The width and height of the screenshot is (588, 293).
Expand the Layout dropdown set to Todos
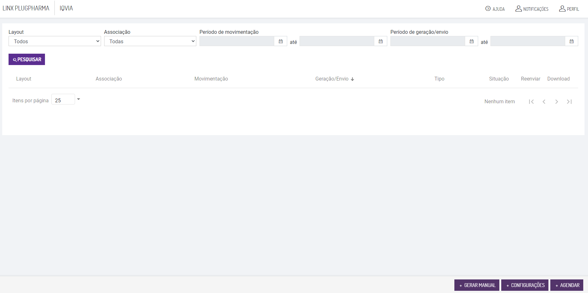pos(55,41)
